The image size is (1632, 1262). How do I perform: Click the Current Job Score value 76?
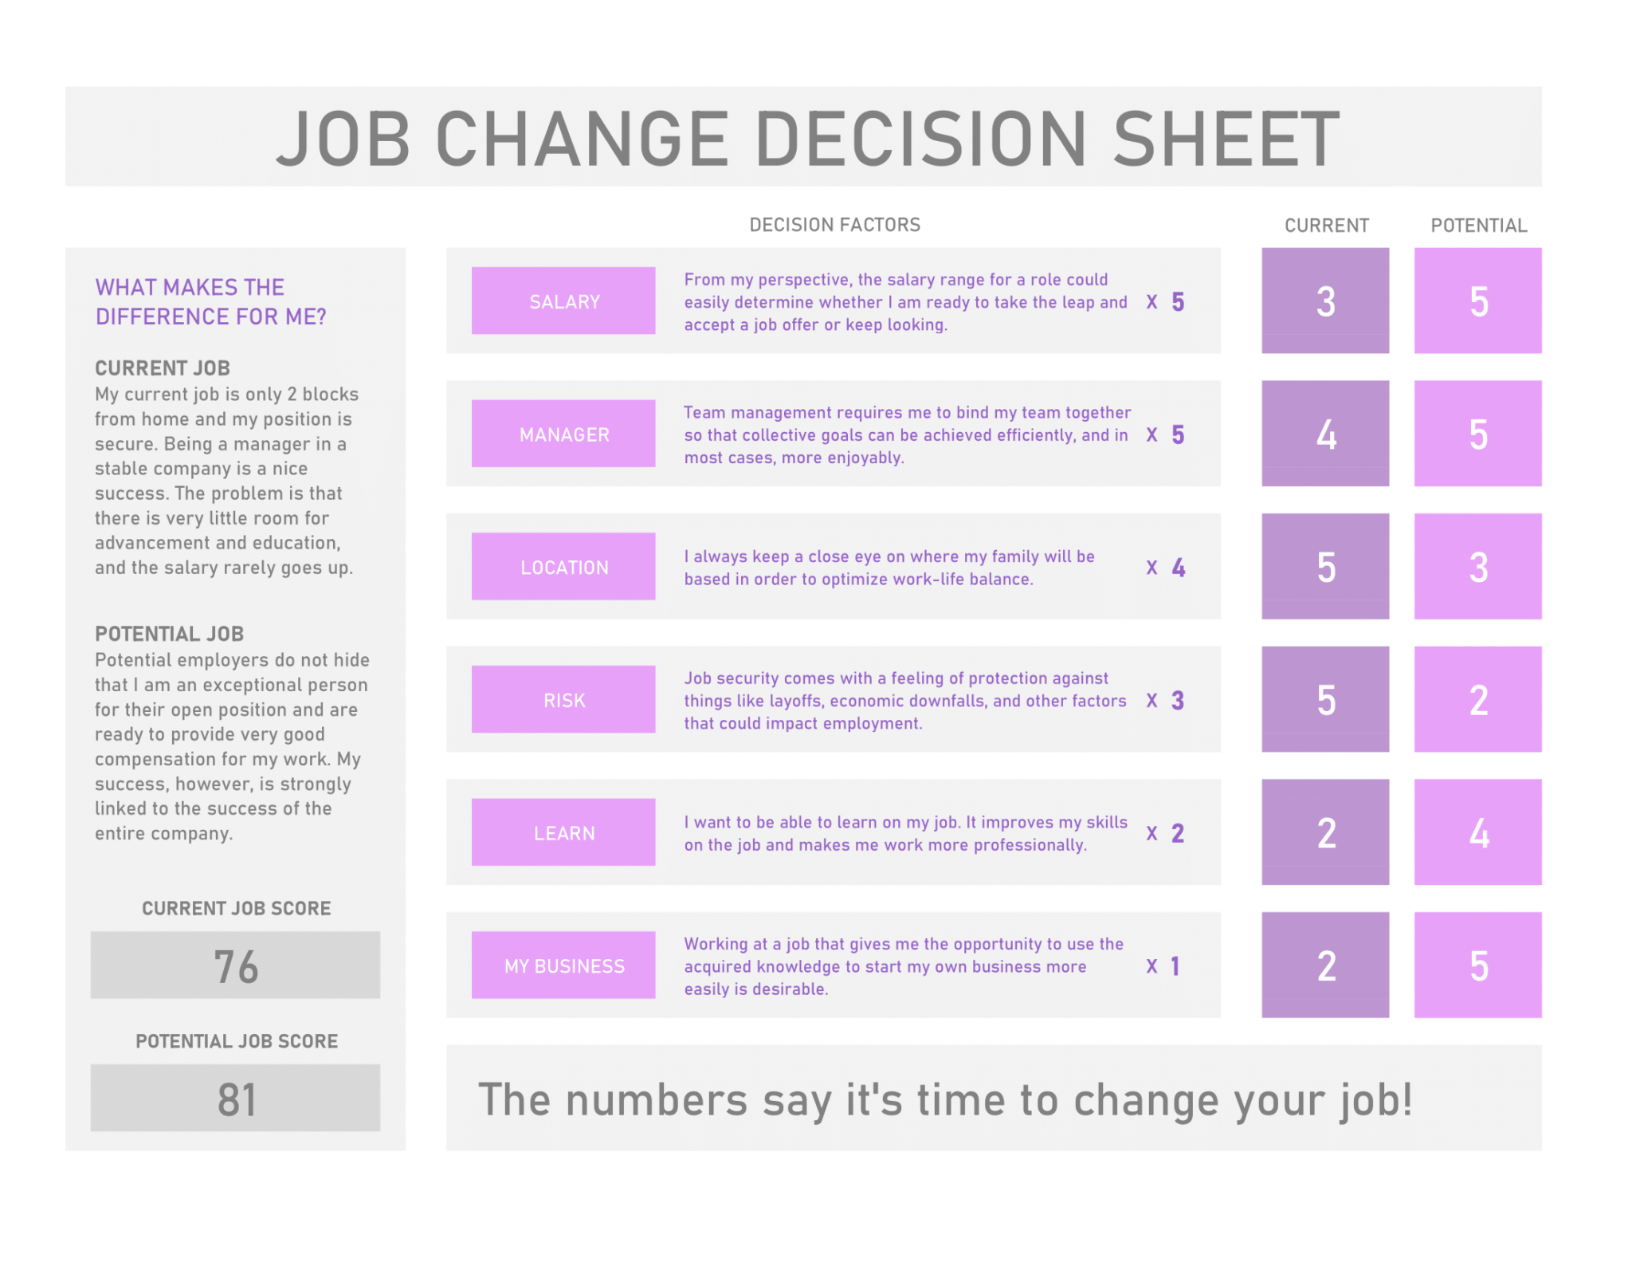click(235, 965)
